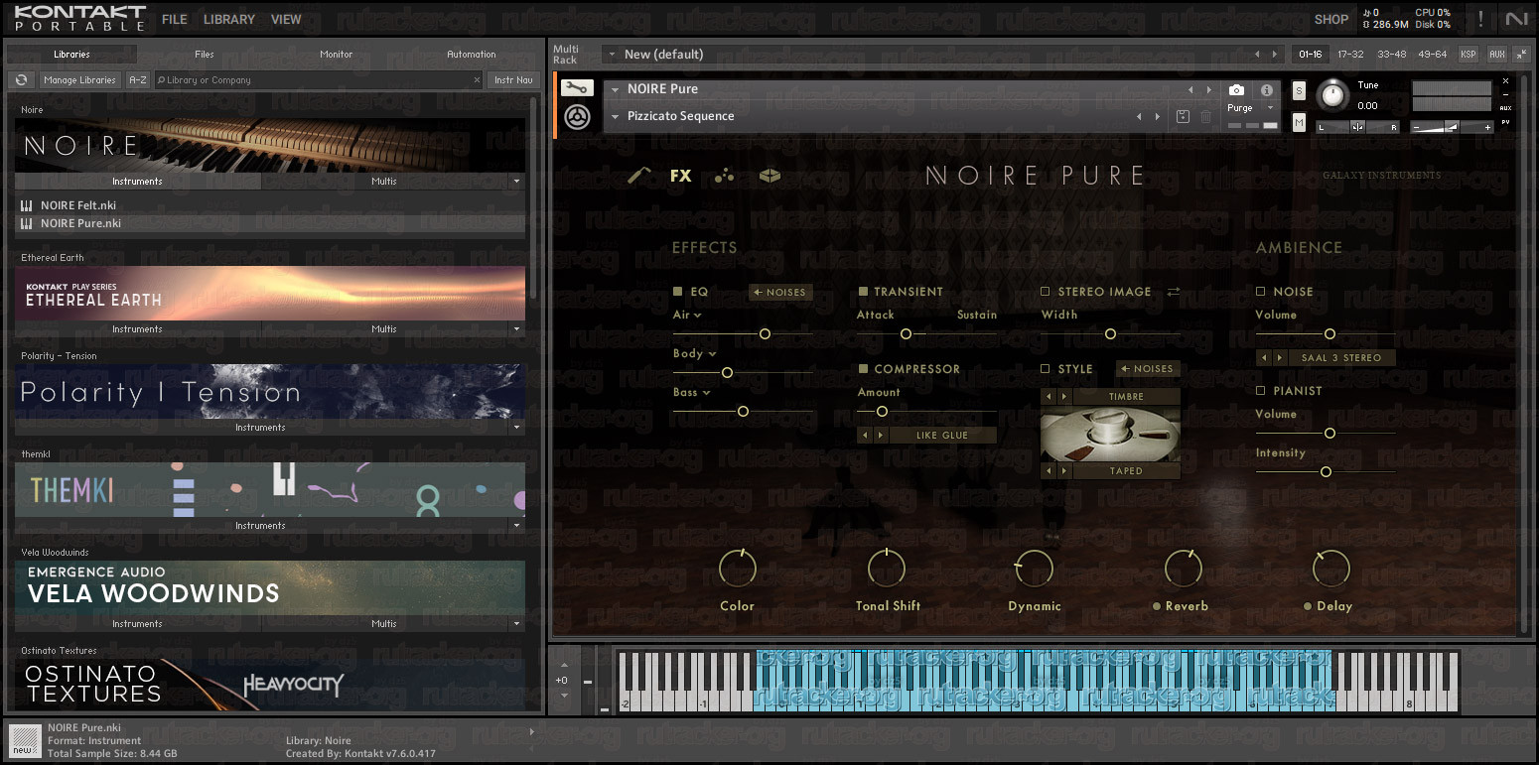Click the A-Z sort button
This screenshot has width=1539, height=765.
point(138,80)
